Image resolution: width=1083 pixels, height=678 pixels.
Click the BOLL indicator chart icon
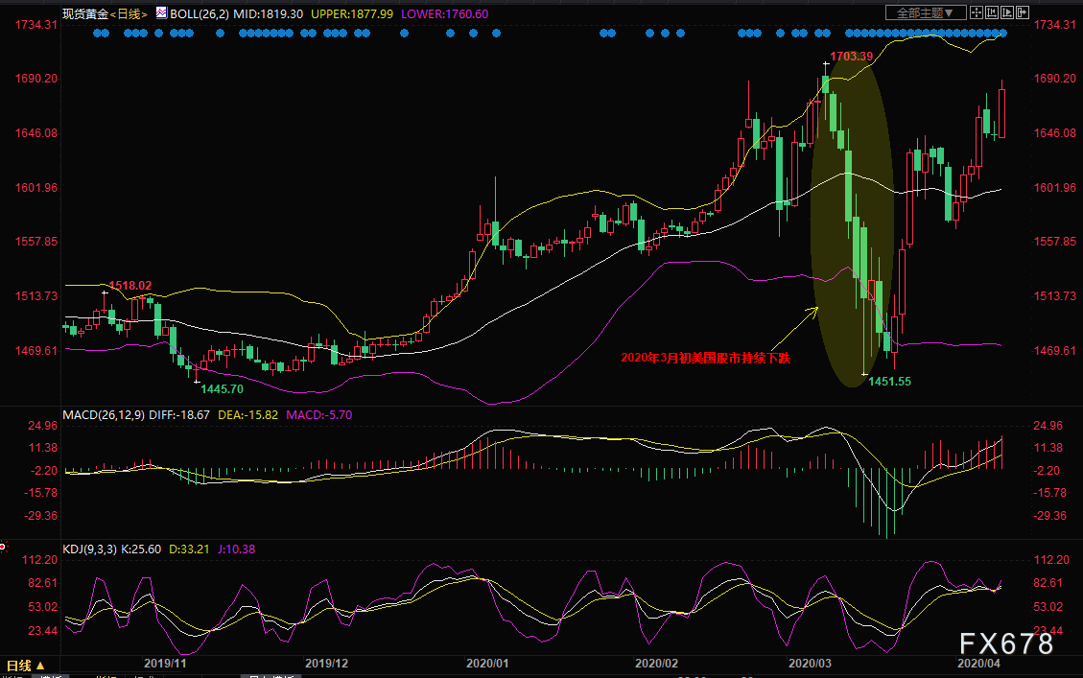[161, 12]
